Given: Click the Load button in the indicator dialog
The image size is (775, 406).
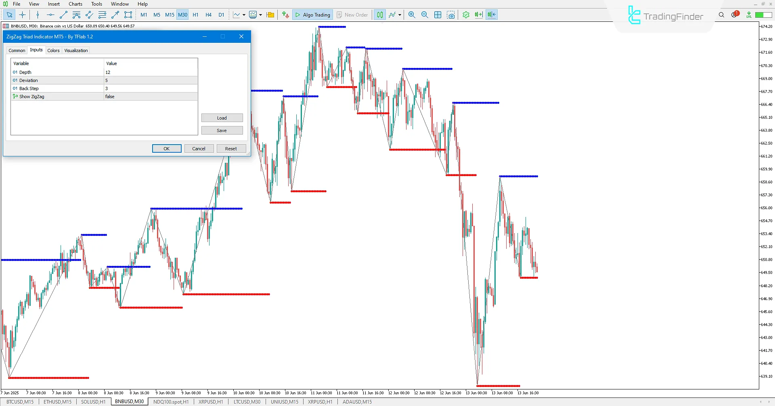Looking at the screenshot, I should pos(222,118).
